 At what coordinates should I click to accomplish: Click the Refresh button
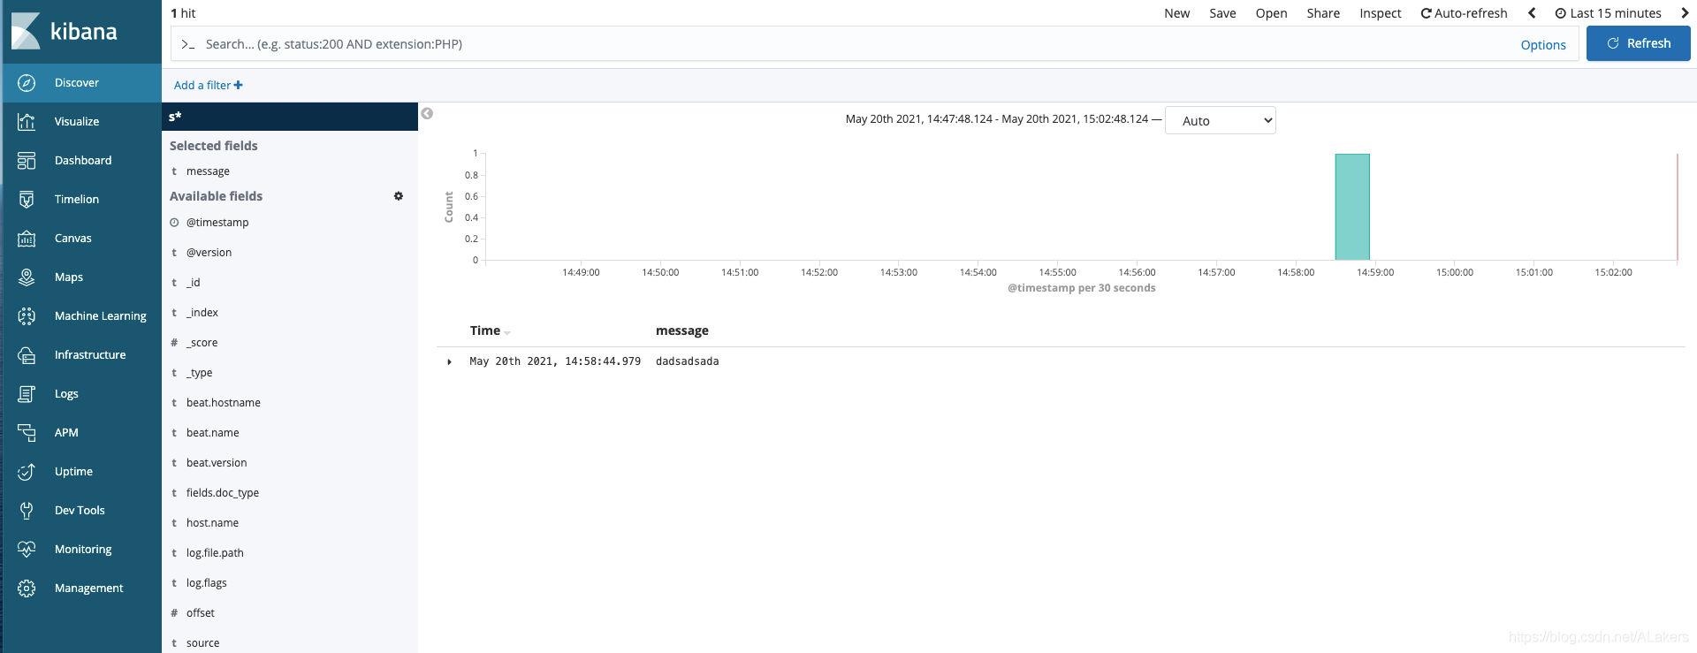[1639, 43]
